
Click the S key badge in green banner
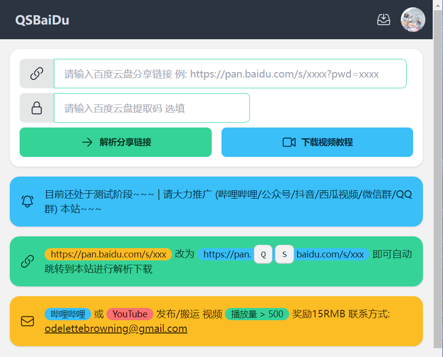coord(285,255)
